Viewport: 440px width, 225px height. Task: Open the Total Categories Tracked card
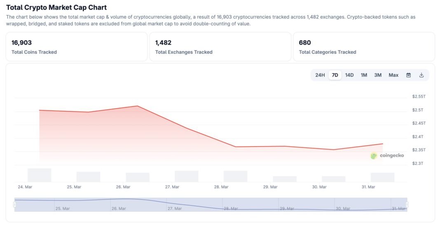[364, 47]
